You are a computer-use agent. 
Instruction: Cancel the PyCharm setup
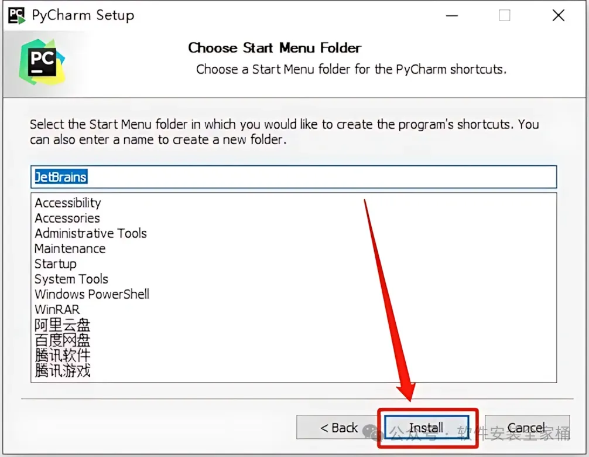[527, 427]
